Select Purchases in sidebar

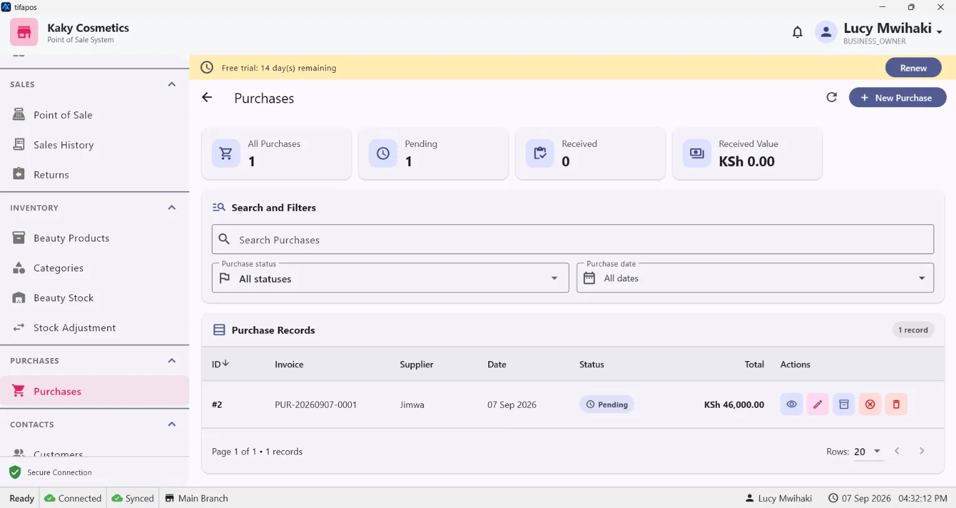95,391
